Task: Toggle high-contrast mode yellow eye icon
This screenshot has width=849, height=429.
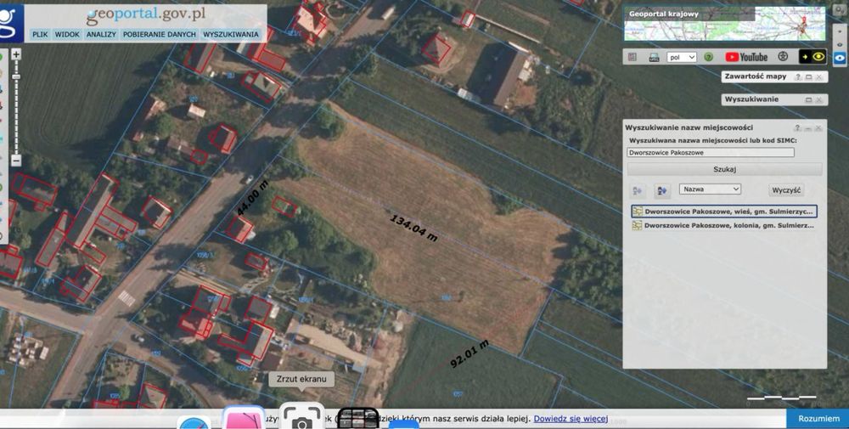Action: (x=812, y=56)
